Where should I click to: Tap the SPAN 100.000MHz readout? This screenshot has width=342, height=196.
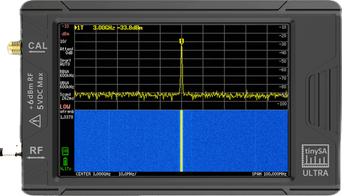269,174
